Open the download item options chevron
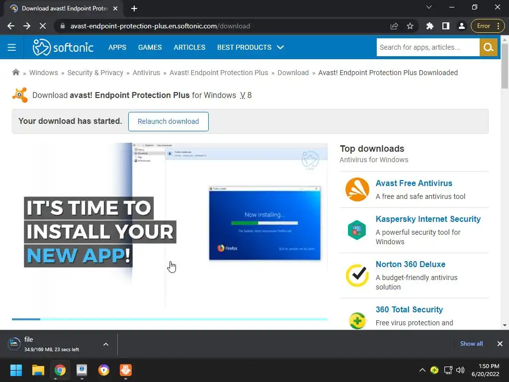509x382 pixels. tap(106, 344)
